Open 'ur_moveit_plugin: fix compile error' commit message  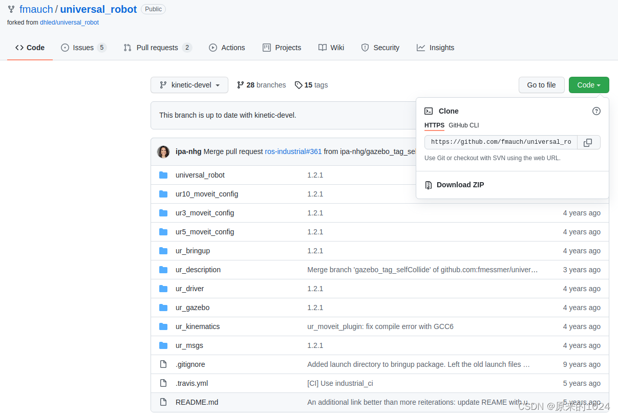click(x=380, y=326)
